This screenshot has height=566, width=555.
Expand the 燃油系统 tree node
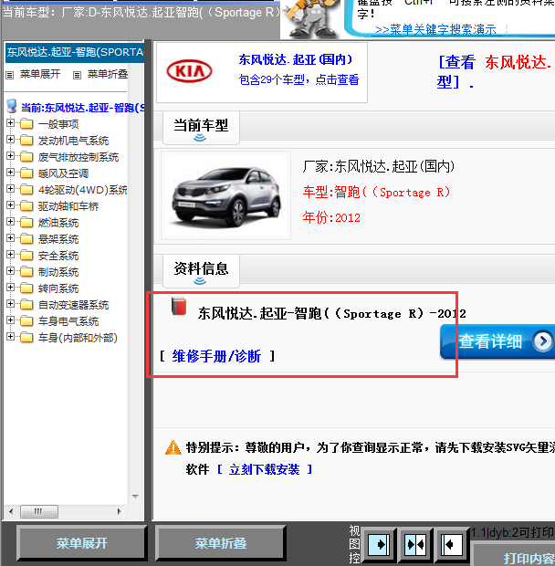(x=10, y=222)
